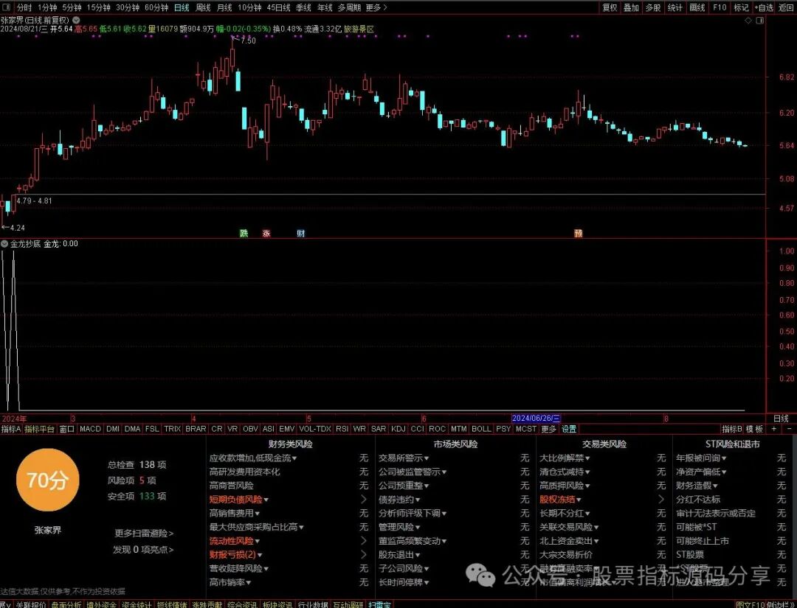797x608 pixels.
Task: Open 发现 0 项亮点 link
Action: coord(143,550)
